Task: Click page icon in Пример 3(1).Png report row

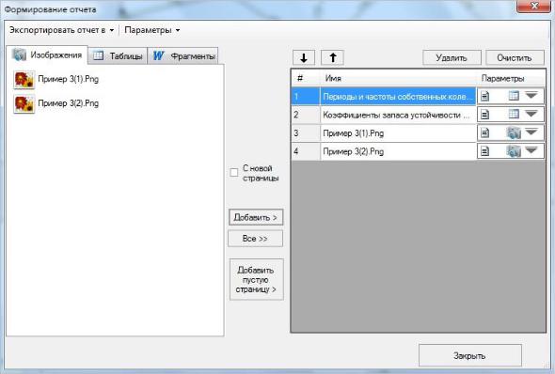Action: (x=484, y=132)
